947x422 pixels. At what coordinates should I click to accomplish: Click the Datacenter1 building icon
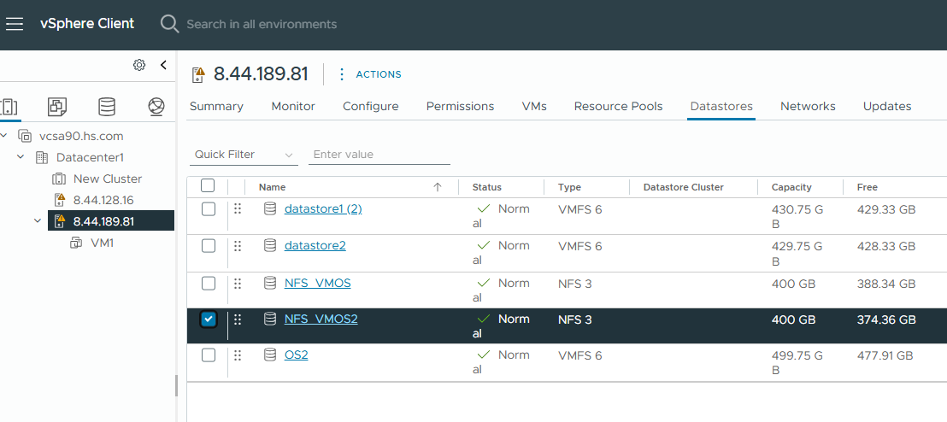click(x=42, y=157)
